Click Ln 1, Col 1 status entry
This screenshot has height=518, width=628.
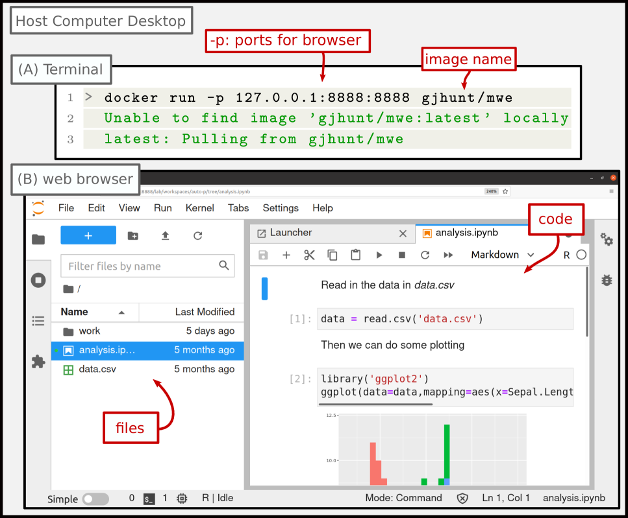pyautogui.click(x=506, y=498)
